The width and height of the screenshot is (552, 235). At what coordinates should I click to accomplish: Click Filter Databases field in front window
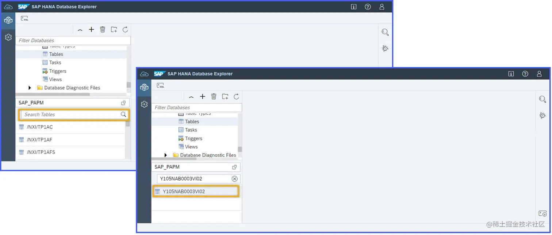tap(197, 107)
